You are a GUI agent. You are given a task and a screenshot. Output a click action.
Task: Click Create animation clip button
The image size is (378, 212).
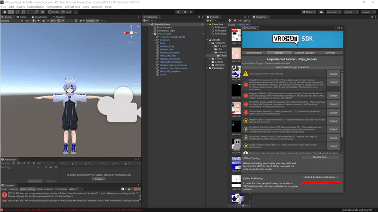tap(99, 179)
